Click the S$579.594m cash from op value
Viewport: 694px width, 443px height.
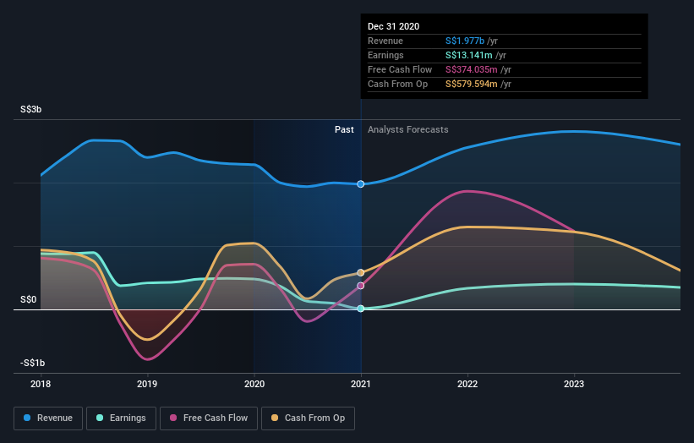[x=472, y=84]
